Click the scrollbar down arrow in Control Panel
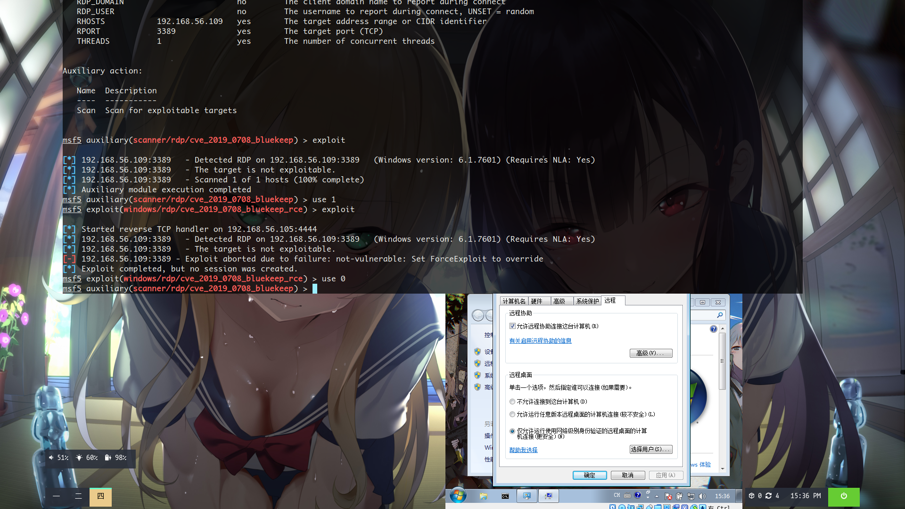The height and width of the screenshot is (509, 905). (723, 469)
